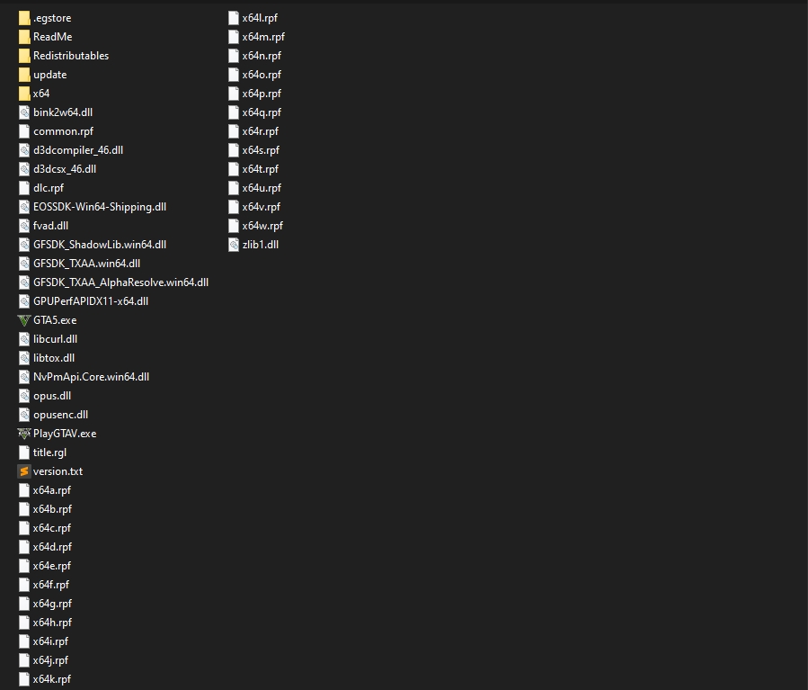Select the file name x64u.rpf
The image size is (808, 690).
tap(262, 188)
